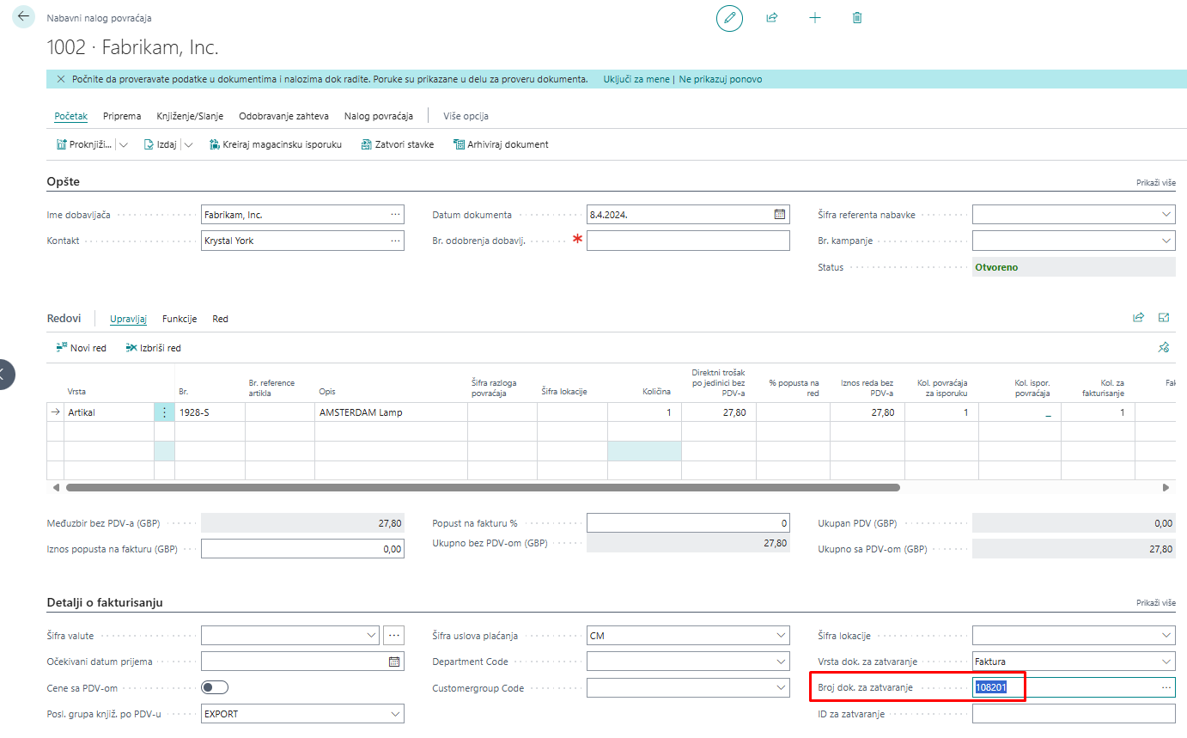The image size is (1187, 738).
Task: Expand the Redovi section to full screen
Action: [1164, 318]
